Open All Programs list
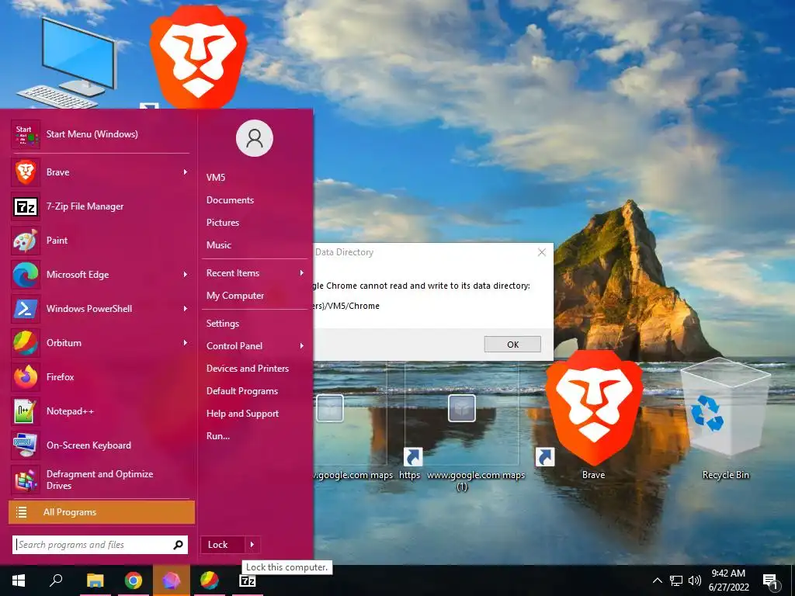Viewport: 795px width, 596px height. coord(102,512)
